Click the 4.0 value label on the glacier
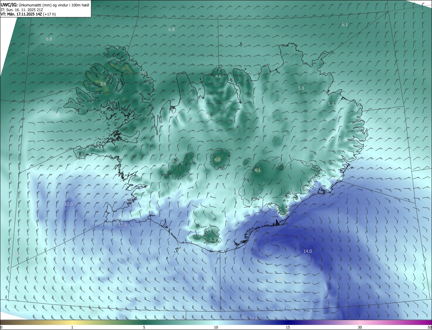 (x=217, y=160)
